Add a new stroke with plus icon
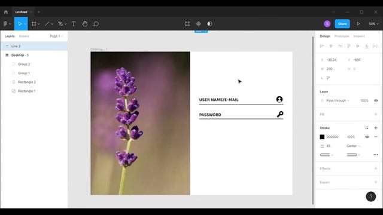The width and height of the screenshot is (383, 215). [x=376, y=128]
